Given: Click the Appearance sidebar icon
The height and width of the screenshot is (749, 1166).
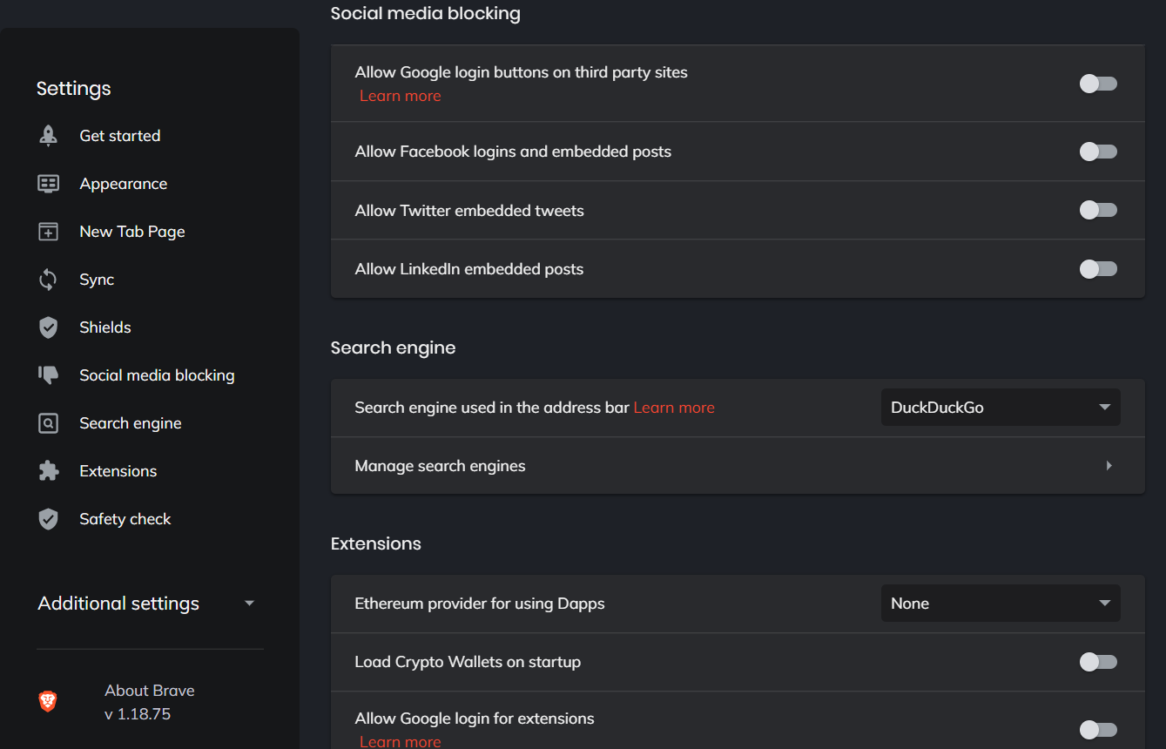Looking at the screenshot, I should pos(49,184).
